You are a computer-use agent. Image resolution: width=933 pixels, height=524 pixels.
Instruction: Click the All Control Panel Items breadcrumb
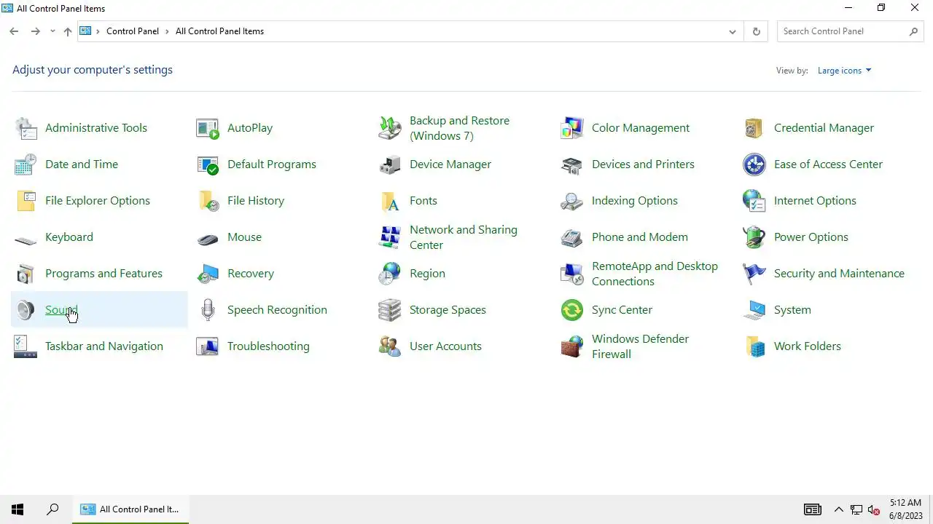219,31
